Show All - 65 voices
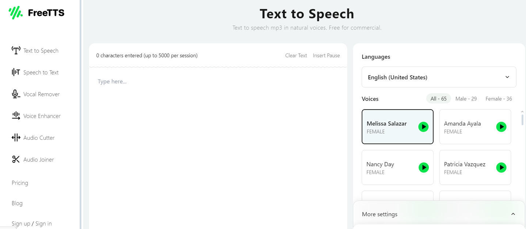Image resolution: width=526 pixels, height=229 pixels. tap(438, 99)
